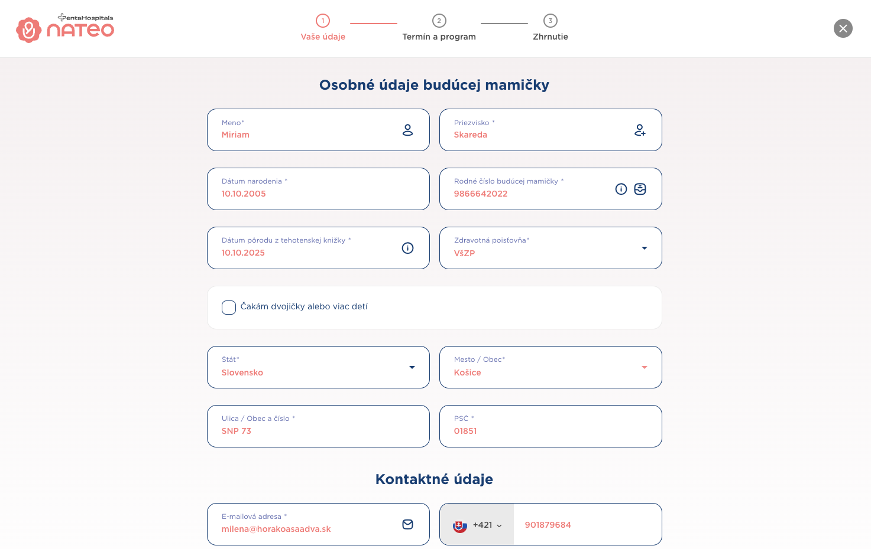Check the Čakám dvojičky alebo viac detí box

tap(229, 307)
